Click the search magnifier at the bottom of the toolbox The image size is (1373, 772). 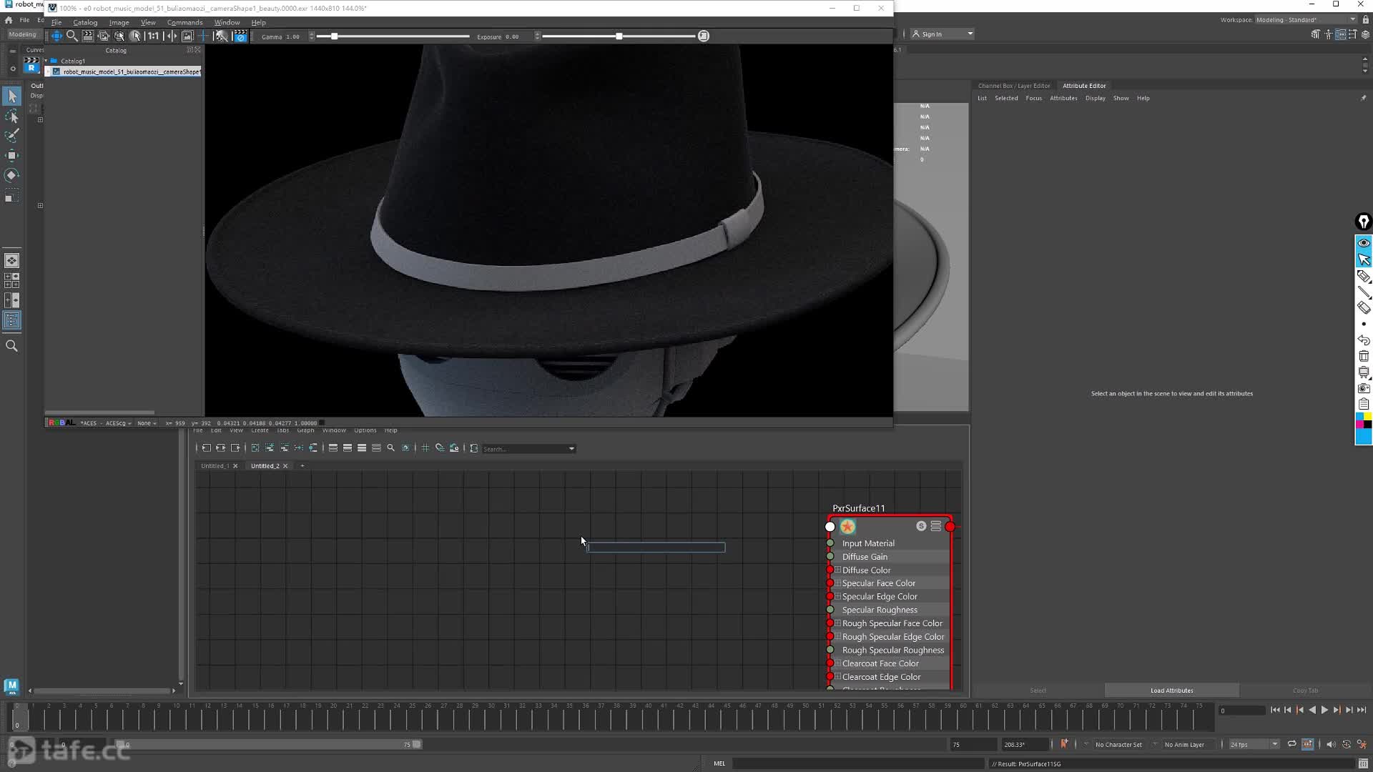[12, 346]
